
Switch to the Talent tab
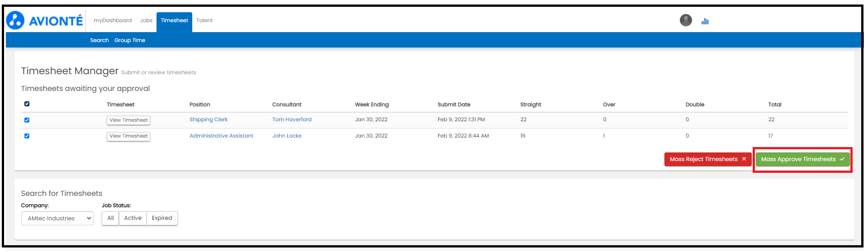coord(204,20)
